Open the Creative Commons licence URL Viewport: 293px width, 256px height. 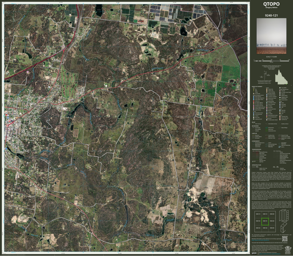point(270,254)
